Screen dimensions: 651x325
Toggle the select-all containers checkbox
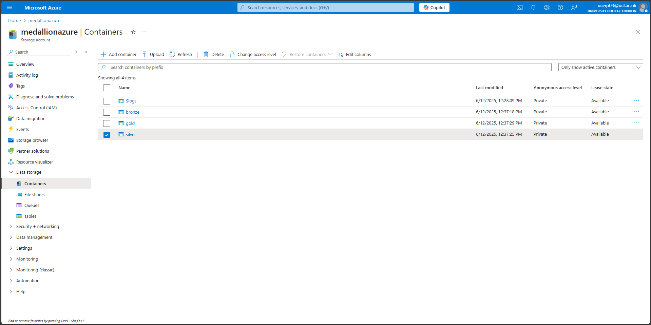pyautogui.click(x=107, y=88)
